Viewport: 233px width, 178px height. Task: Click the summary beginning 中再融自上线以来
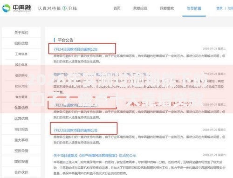coord(139,167)
